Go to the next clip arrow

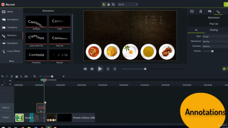115,69
